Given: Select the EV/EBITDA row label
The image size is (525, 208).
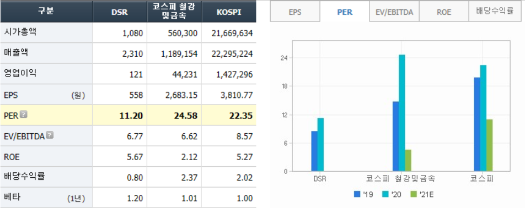Looking at the screenshot, I should coord(24,136).
